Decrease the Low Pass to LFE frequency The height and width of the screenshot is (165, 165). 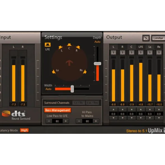[49, 121]
